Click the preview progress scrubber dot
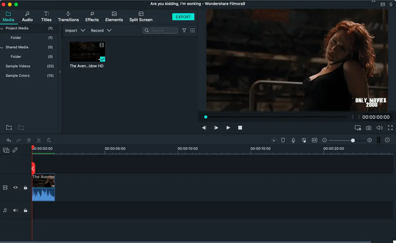Viewport: 396px width, 243px height. 206,117
